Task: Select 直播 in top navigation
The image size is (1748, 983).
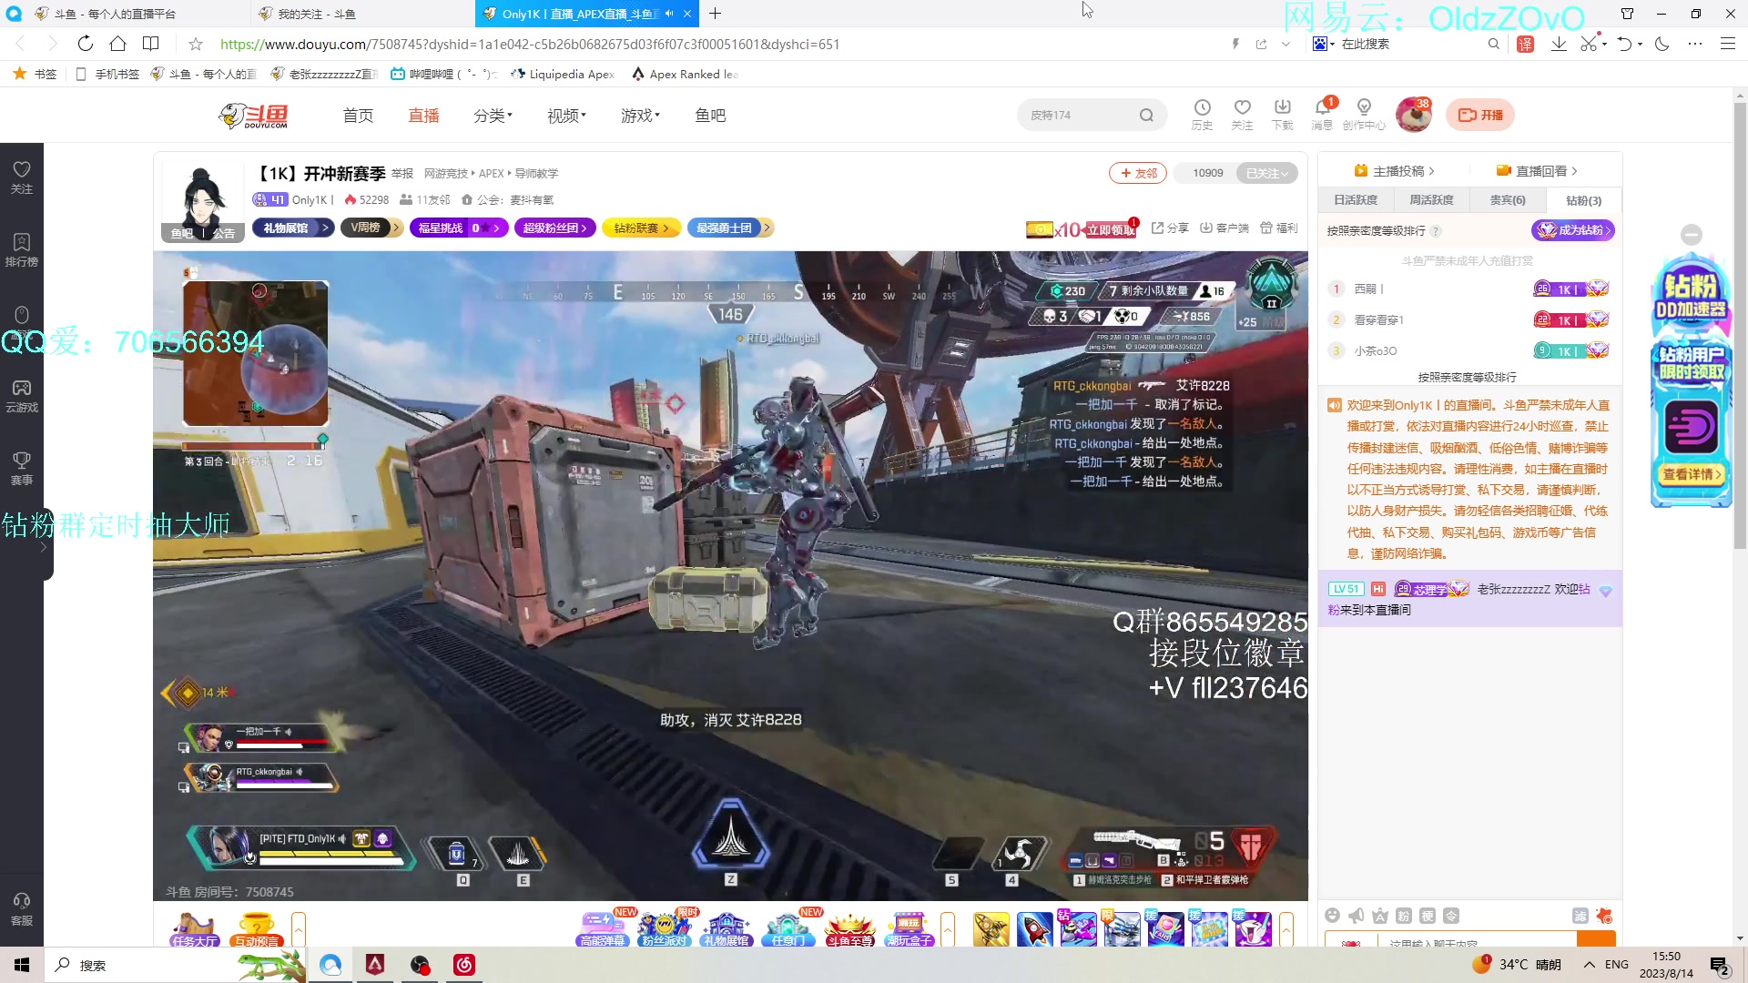Action: click(x=423, y=116)
